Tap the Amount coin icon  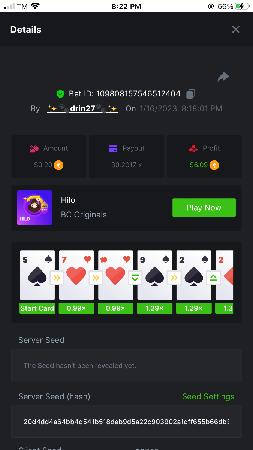[x=58, y=165]
